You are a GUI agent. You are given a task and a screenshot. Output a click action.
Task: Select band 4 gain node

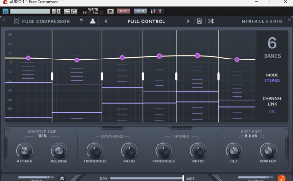tap(159, 56)
